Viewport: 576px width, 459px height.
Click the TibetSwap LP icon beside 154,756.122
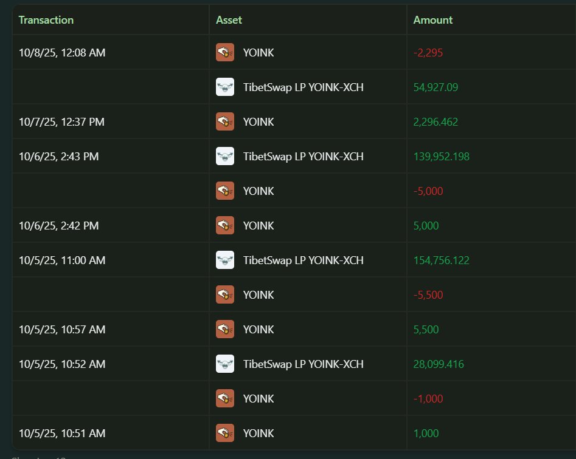coord(225,260)
